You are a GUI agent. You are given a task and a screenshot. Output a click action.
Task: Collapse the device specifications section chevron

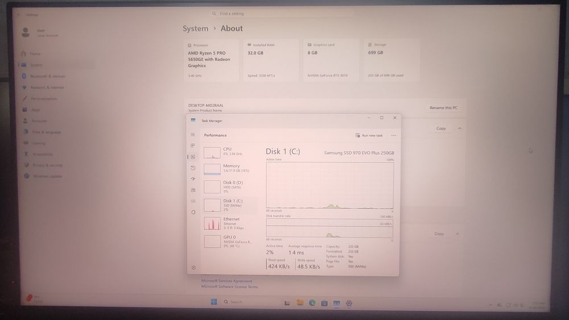point(460,128)
